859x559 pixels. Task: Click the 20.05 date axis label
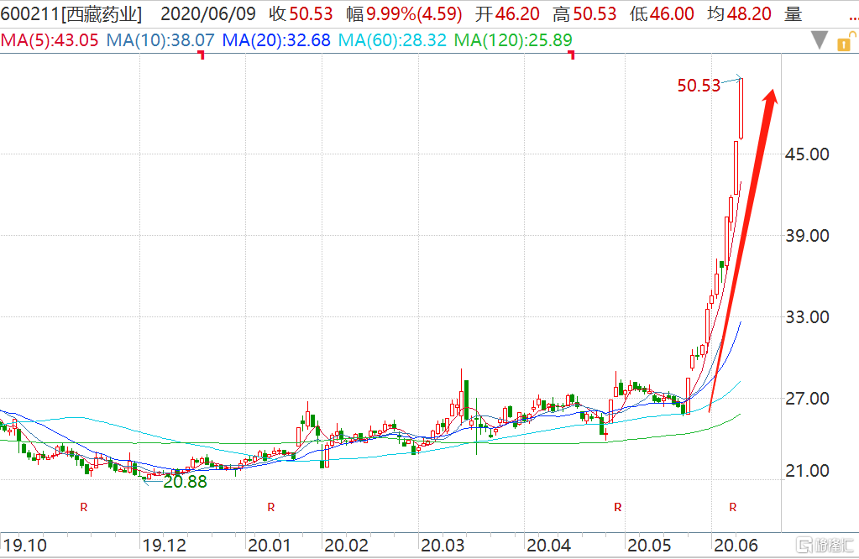coord(649,546)
